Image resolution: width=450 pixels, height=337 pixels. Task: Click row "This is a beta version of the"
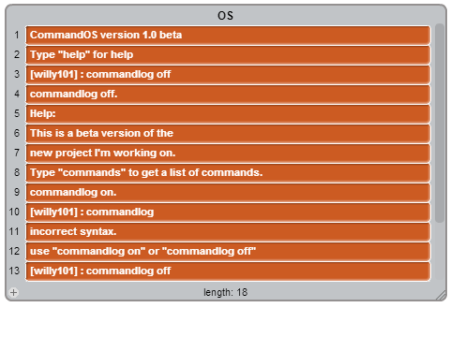228,133
